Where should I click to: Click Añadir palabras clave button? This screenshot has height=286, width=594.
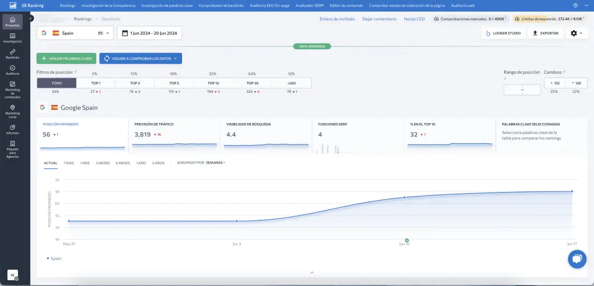[x=67, y=59]
